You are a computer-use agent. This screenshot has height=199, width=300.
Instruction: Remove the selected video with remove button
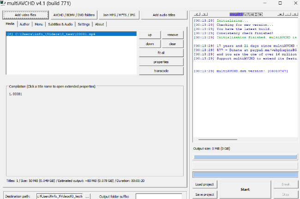[172, 35]
